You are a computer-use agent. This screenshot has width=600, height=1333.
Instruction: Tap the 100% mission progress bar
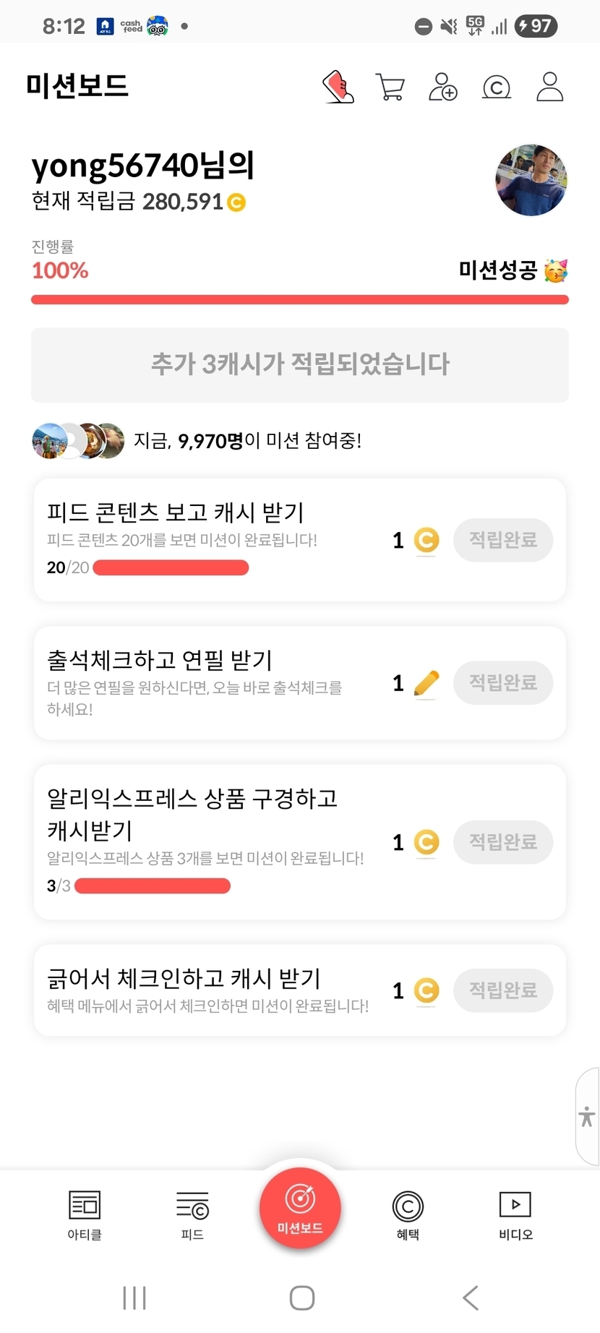[300, 300]
